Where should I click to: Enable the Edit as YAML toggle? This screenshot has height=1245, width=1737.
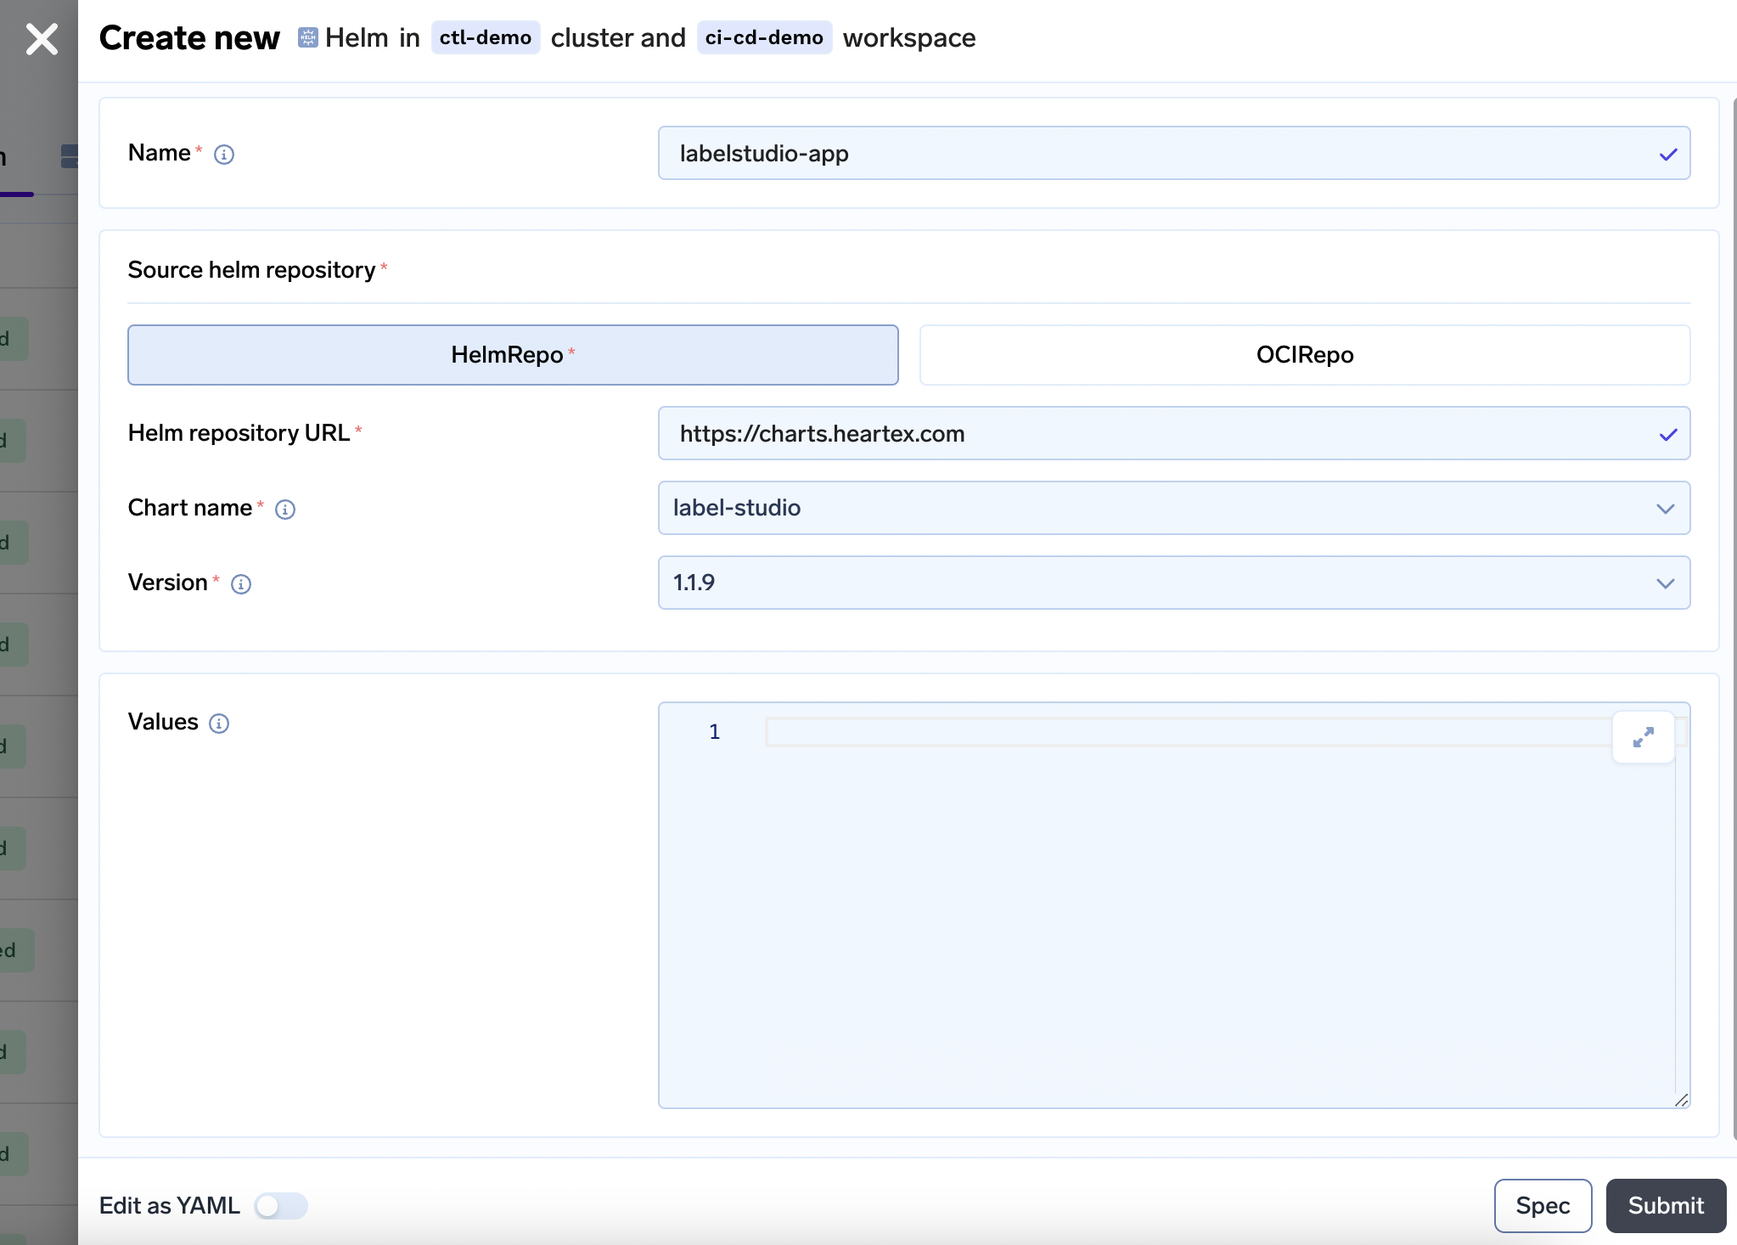pyautogui.click(x=281, y=1206)
